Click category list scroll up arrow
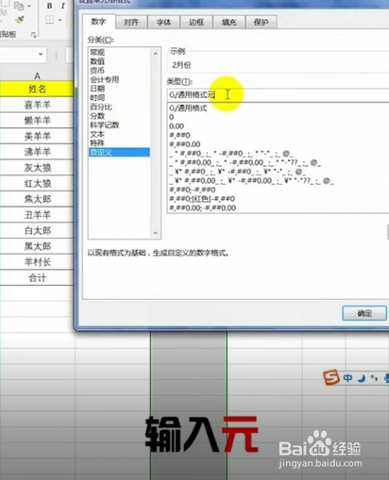The width and height of the screenshot is (389, 480). pos(156,54)
